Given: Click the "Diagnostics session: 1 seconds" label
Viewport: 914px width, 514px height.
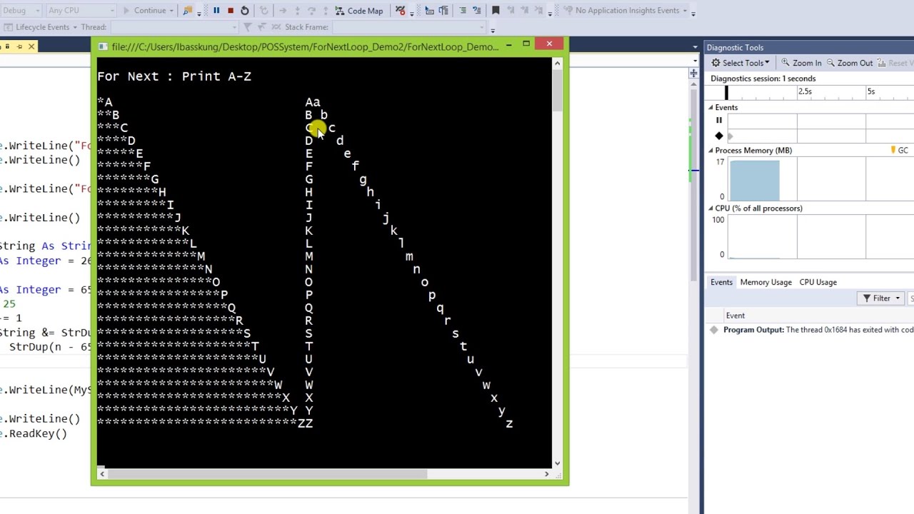Looking at the screenshot, I should (x=763, y=79).
